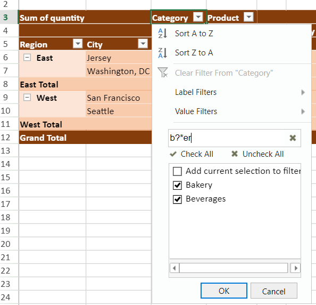316x305 pixels.
Task: Click the Sort A to Z icon
Action: (162, 34)
